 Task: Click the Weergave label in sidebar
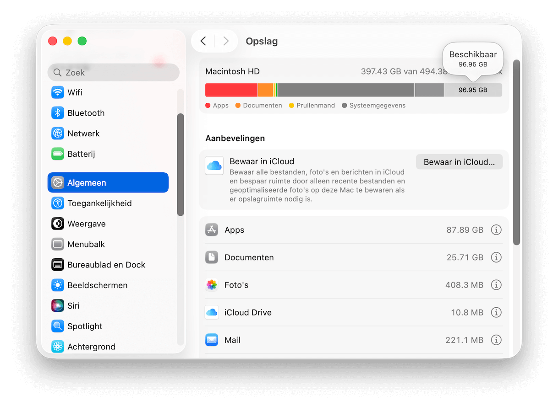click(87, 224)
